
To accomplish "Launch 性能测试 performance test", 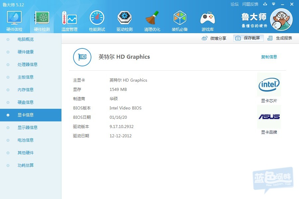I will (97, 18).
